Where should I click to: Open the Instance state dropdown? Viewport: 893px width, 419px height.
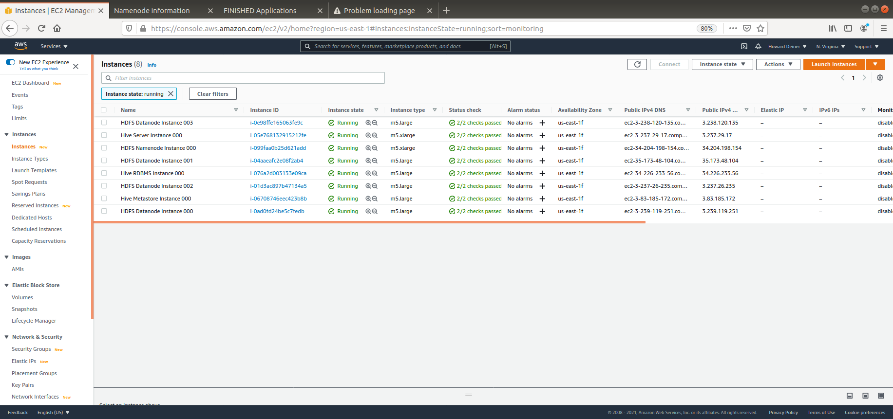722,64
